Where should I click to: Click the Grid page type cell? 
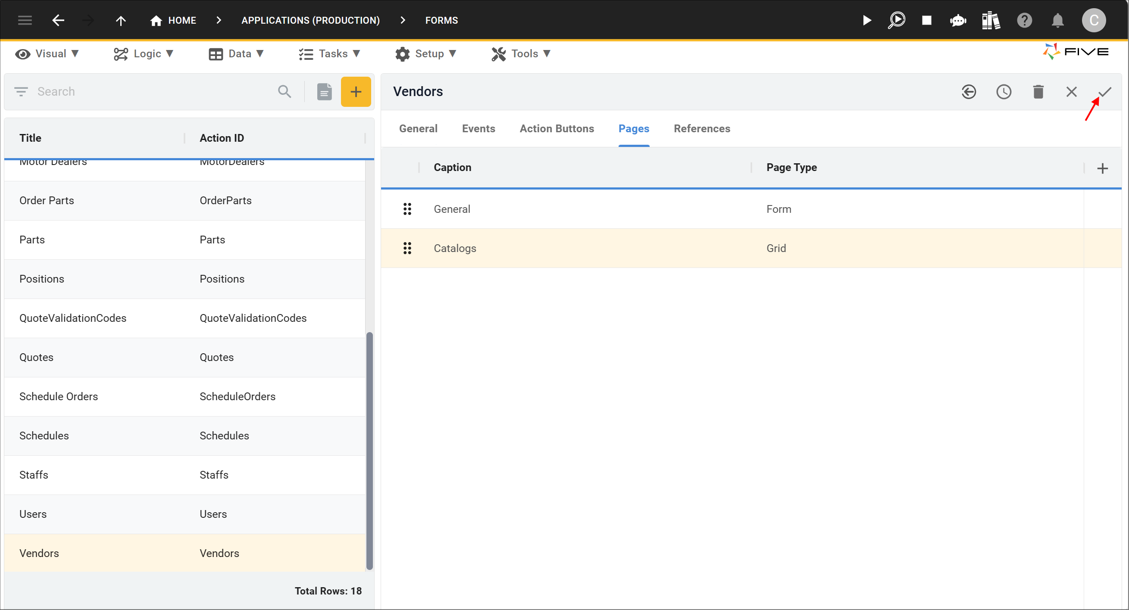click(776, 248)
